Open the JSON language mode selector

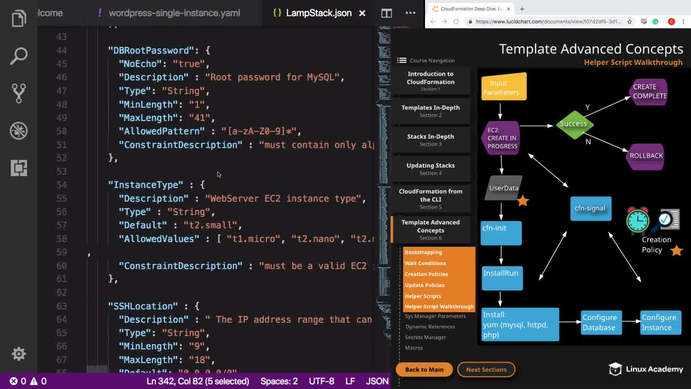click(377, 381)
